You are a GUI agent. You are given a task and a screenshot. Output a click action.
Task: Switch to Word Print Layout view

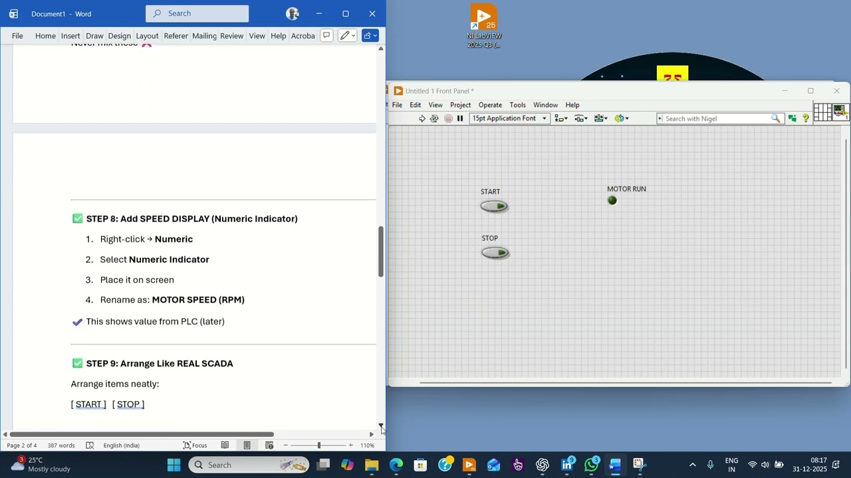[x=247, y=445]
